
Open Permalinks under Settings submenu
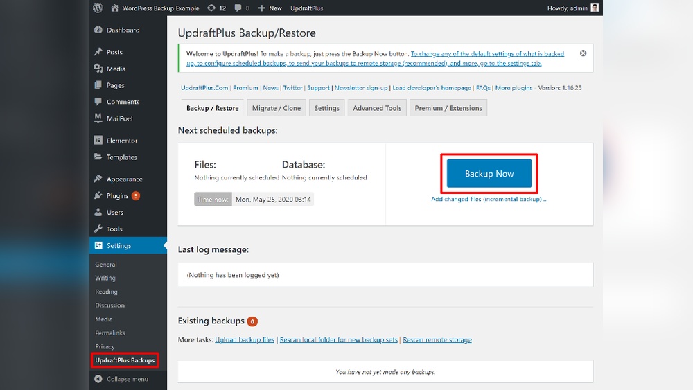(x=110, y=333)
